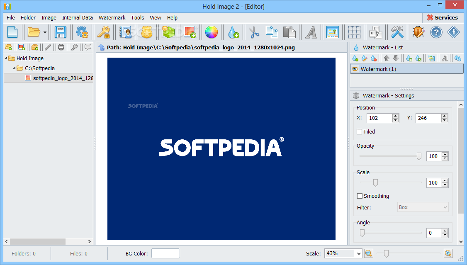Viewport: 467px width, 265px height.
Task: Click the pencil edit icon in tree toolbar
Action: click(48, 47)
